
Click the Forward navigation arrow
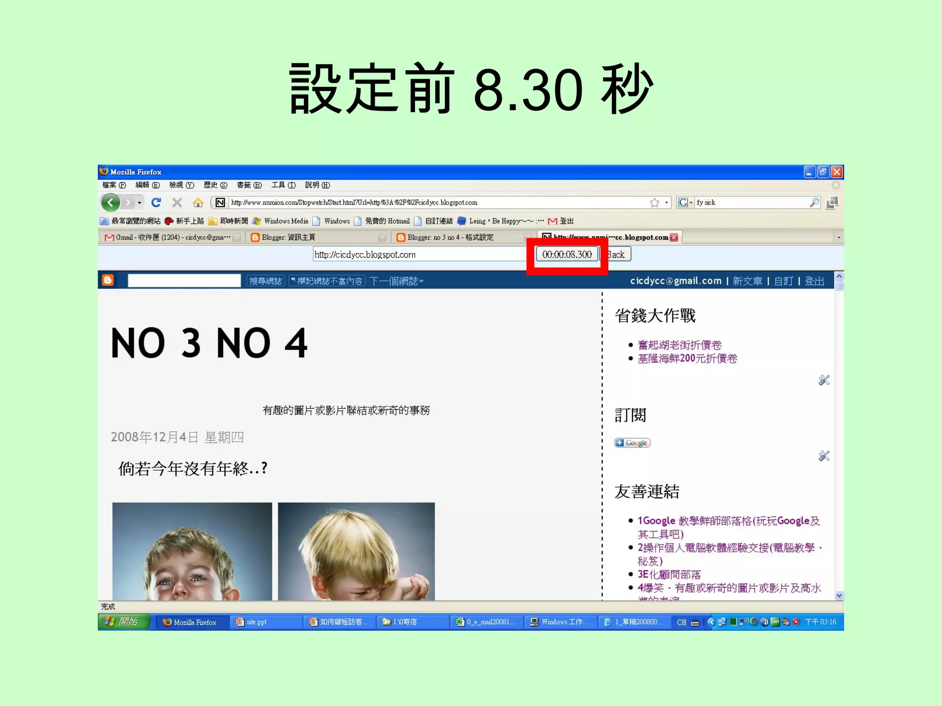point(128,202)
